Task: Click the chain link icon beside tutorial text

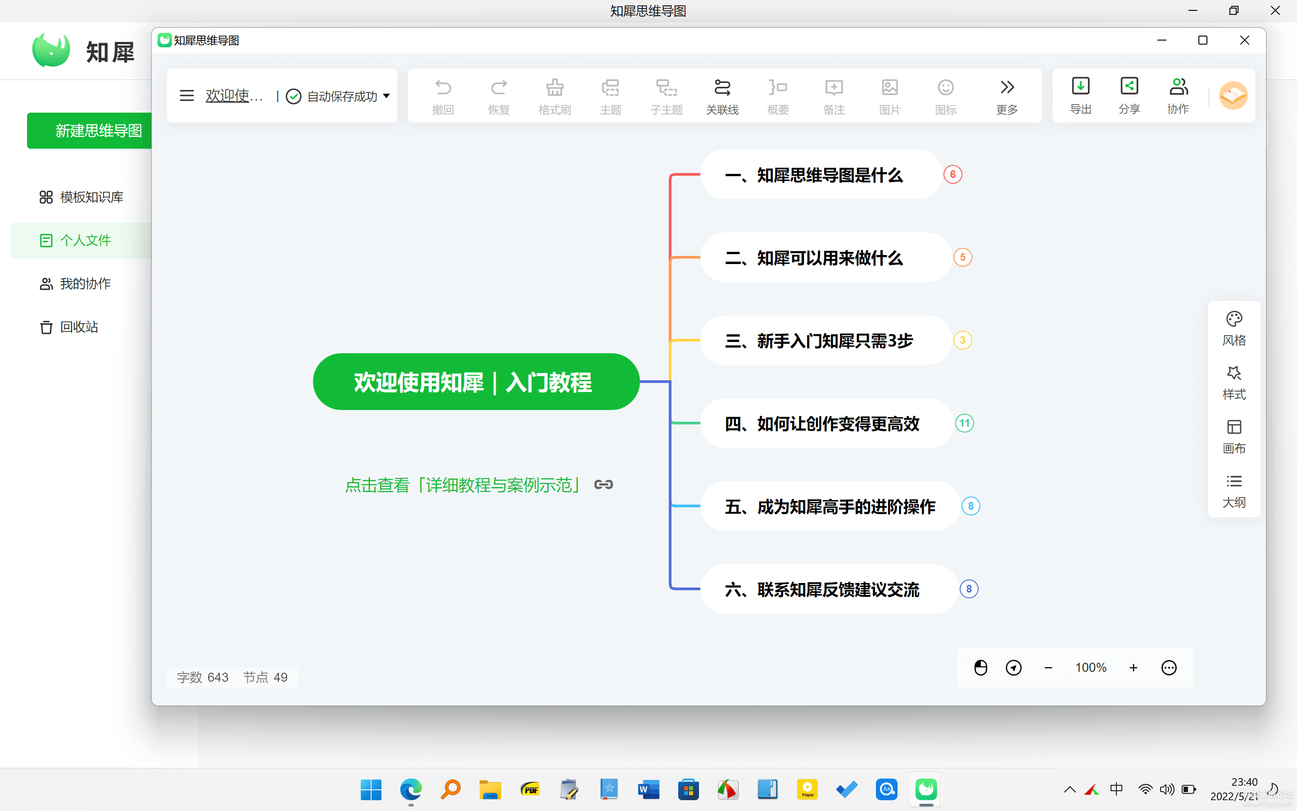Action: (603, 485)
